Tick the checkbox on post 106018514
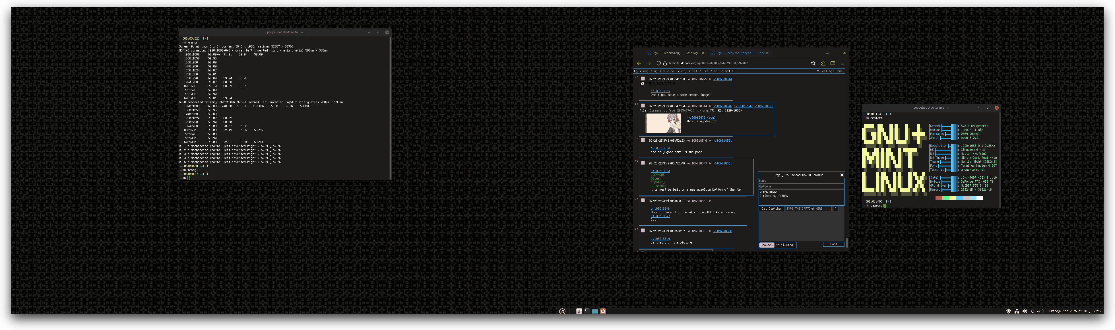This screenshot has height=330, width=1115. pyautogui.click(x=643, y=106)
